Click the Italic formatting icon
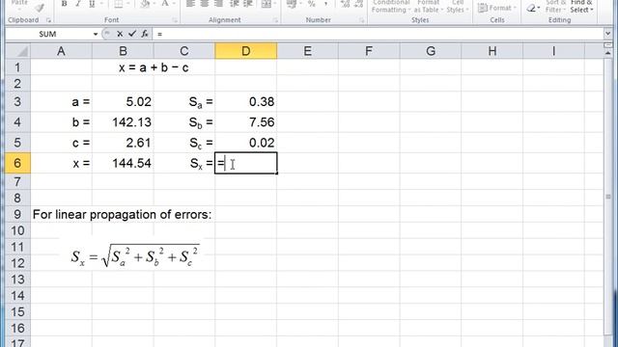This screenshot has width=618, height=347. pos(77,4)
